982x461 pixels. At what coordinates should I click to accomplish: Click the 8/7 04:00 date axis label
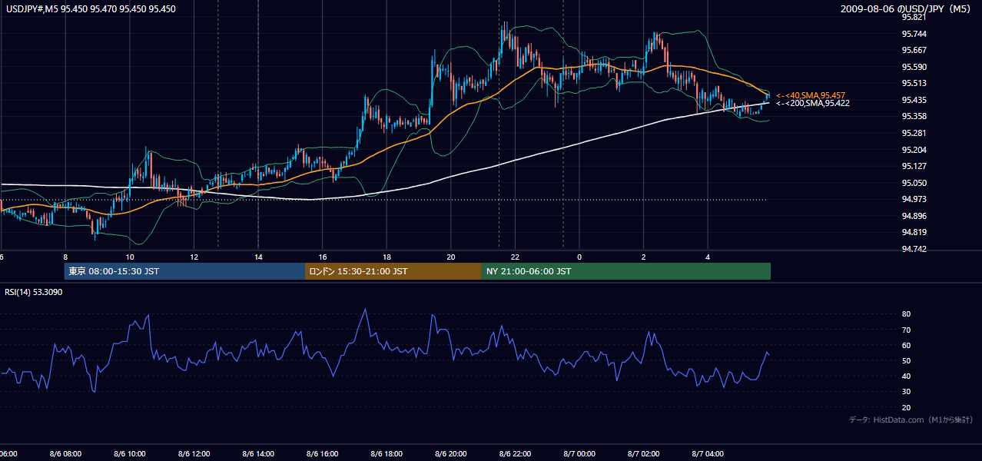click(708, 454)
